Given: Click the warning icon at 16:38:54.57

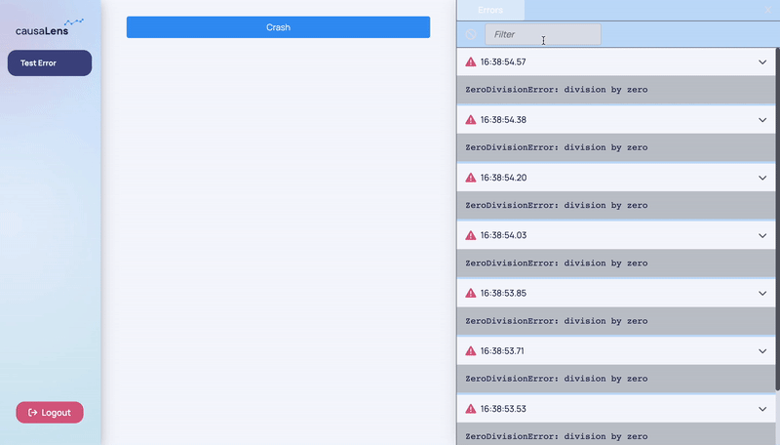Looking at the screenshot, I should pos(471,61).
